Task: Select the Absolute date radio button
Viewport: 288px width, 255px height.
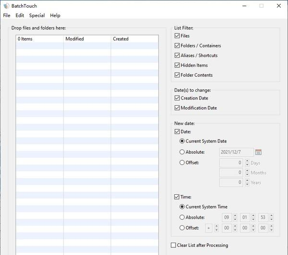Action: pos(182,152)
